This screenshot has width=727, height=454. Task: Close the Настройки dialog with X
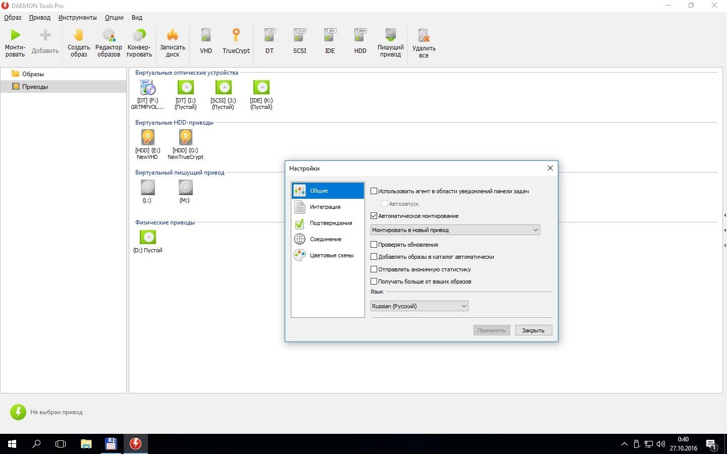coord(550,168)
